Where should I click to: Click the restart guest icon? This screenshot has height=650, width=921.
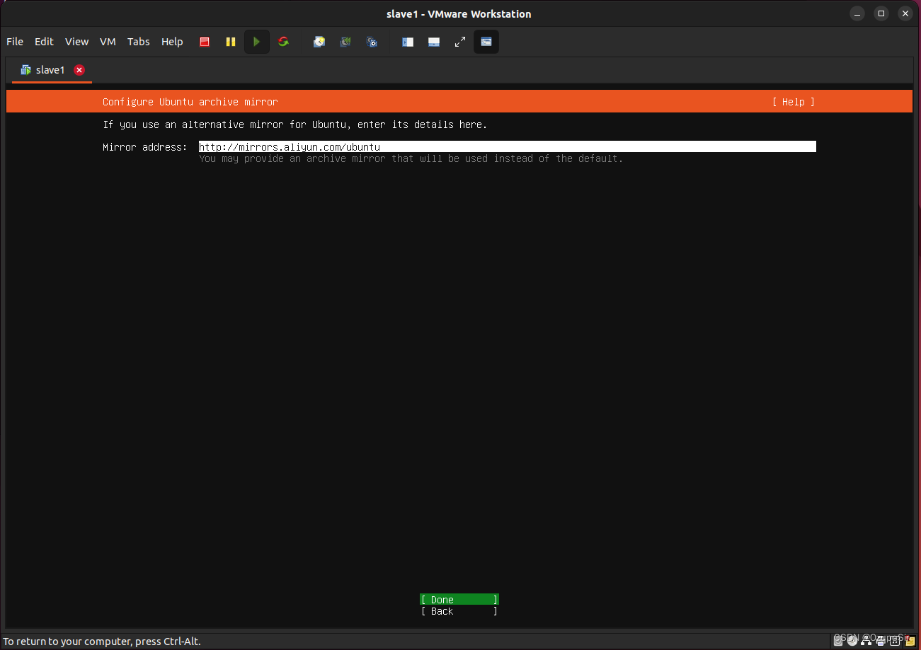pos(283,42)
